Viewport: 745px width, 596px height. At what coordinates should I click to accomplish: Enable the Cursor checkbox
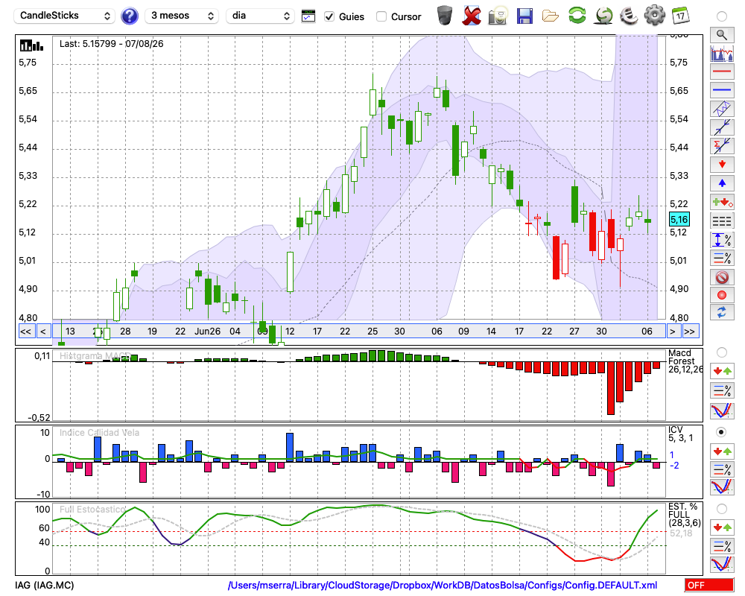(x=381, y=16)
